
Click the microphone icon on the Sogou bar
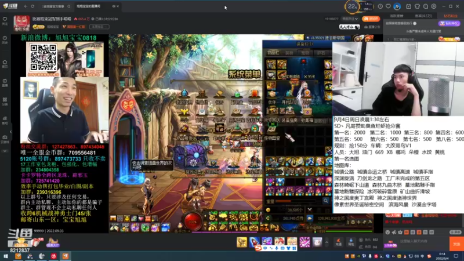click(x=277, y=248)
